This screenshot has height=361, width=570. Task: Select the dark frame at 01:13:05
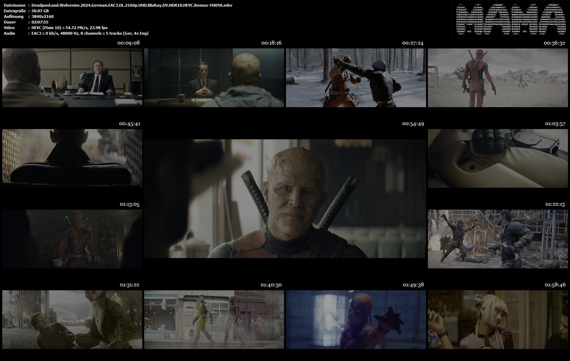(72, 239)
